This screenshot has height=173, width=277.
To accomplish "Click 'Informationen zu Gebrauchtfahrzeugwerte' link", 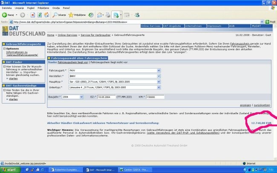I will (22, 54).
